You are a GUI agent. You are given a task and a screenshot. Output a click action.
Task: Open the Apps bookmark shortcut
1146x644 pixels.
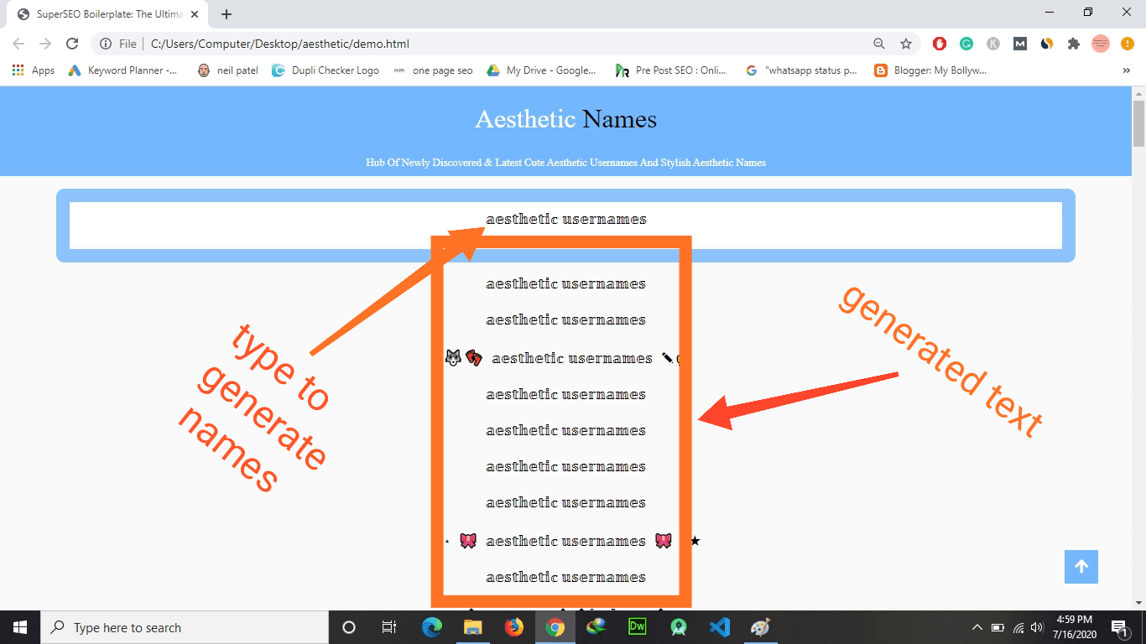(x=34, y=70)
